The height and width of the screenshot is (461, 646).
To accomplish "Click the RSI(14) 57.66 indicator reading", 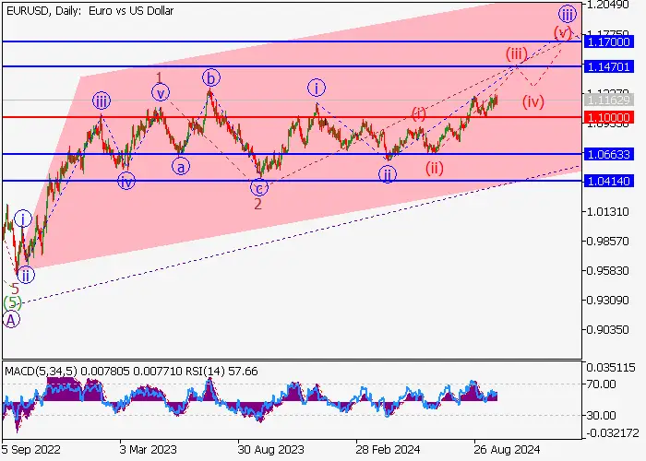I will (221, 372).
